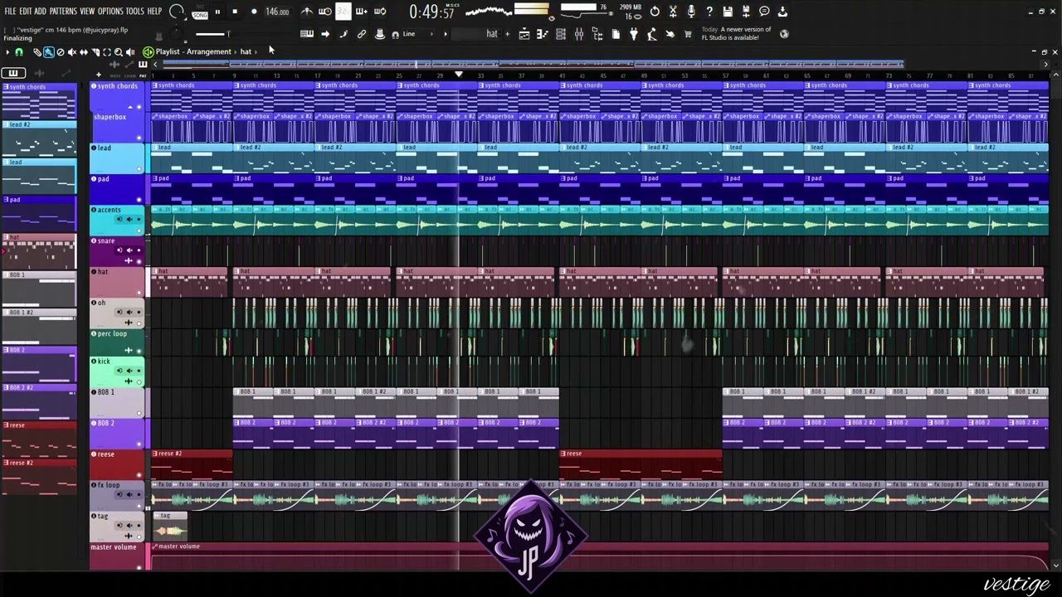Open the OPTIONS menu
Viewport: 1062px width, 597px height.
coord(110,12)
